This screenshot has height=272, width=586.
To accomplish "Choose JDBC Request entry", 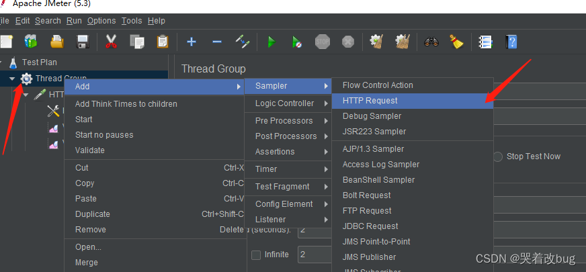I will [x=413, y=226].
